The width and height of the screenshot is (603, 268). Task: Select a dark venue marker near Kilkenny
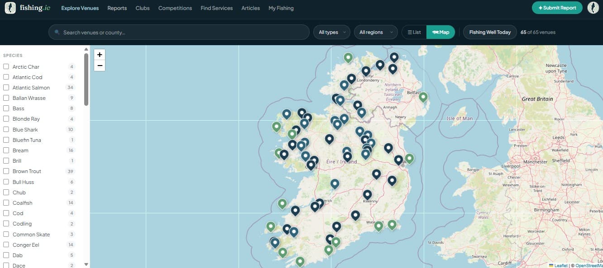[x=367, y=194]
